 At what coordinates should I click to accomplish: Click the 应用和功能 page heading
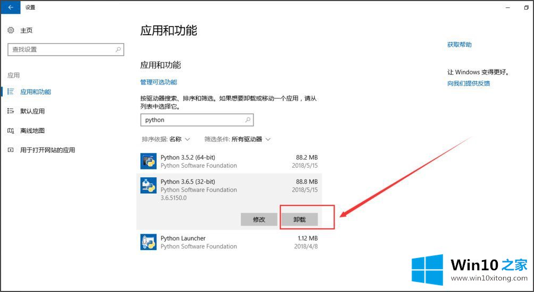coord(169,30)
